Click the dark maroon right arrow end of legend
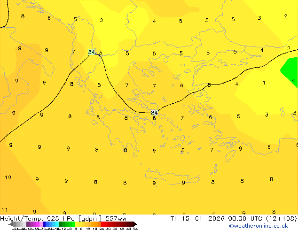Viewport: 298px width, 230px height. point(135,224)
